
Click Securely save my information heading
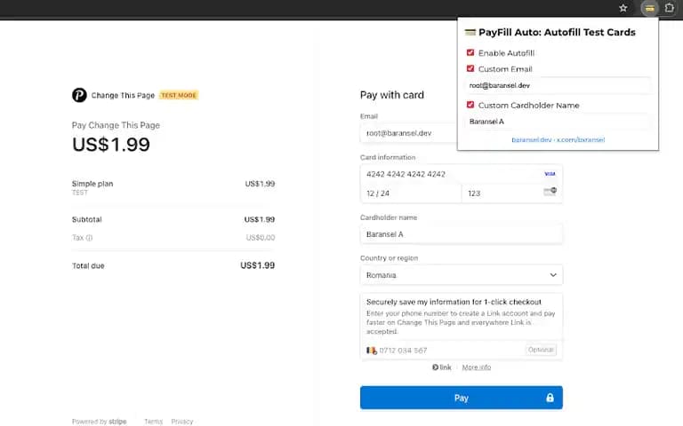454,302
